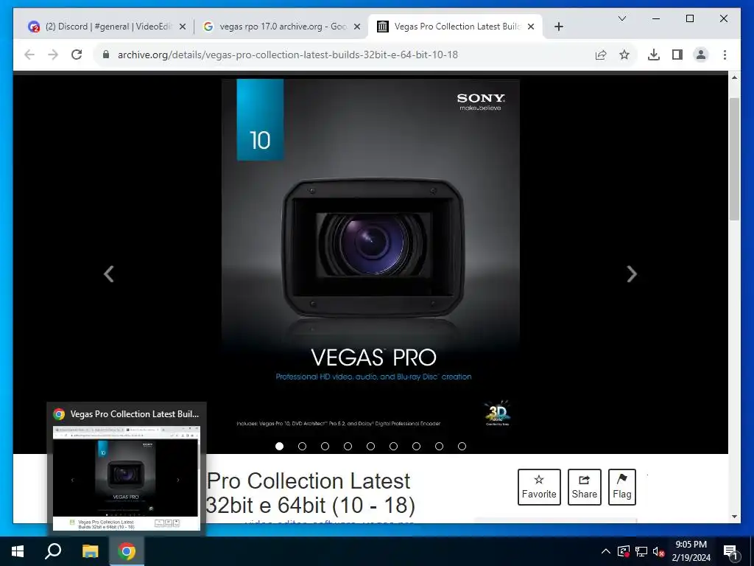This screenshot has width=754, height=566.
Task: Toggle Chrome side panel icon
Action: (677, 55)
